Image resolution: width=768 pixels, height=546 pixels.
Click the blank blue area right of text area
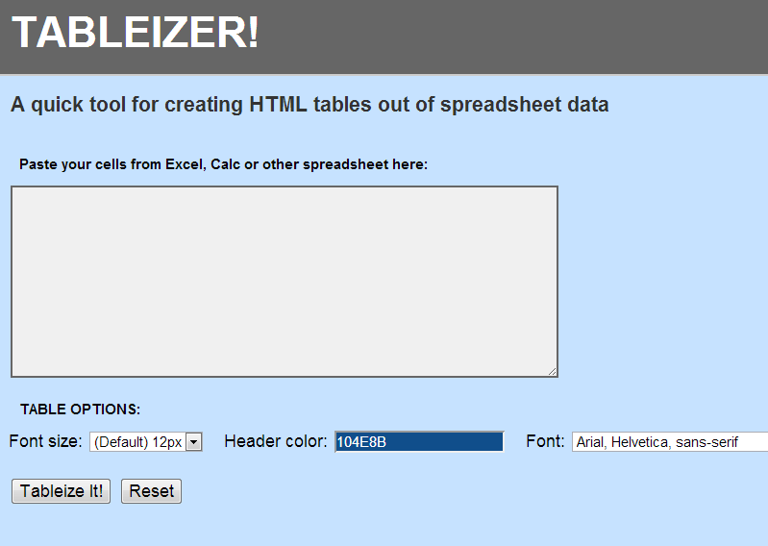tap(663, 281)
